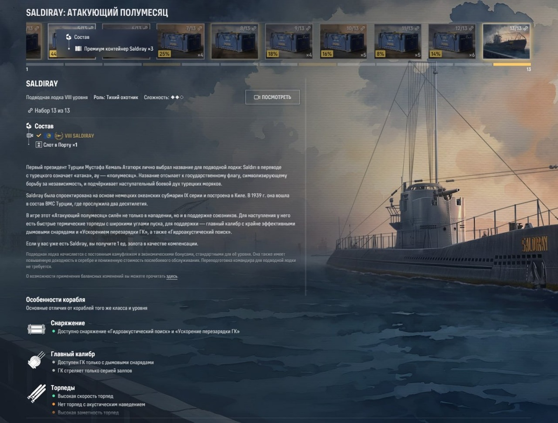Click chain link icon on bundle 12/13
The height and width of the screenshot is (423, 558).
tap(472, 28)
